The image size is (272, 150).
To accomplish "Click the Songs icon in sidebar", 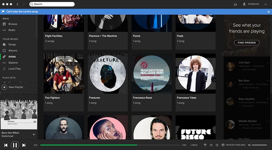I will click(x=4, y=45).
